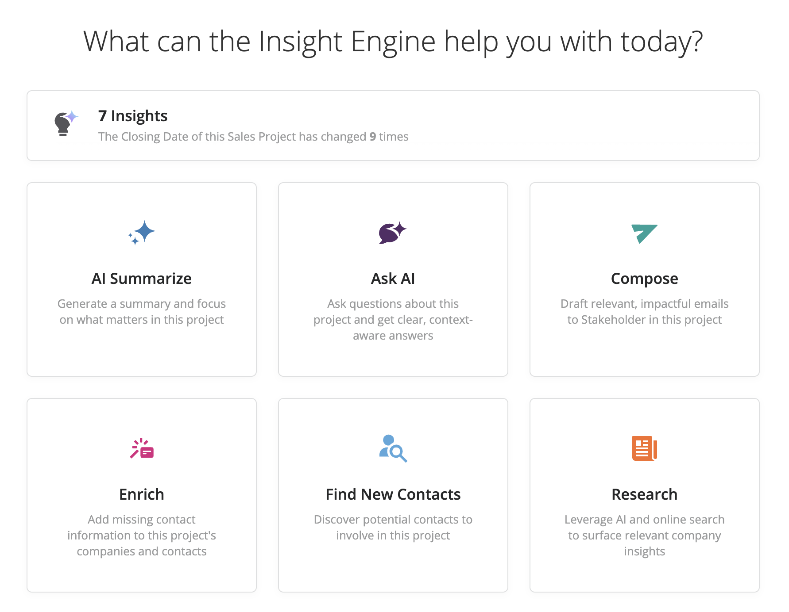
Task: Click the 'Draft relevant, impactful emails' description
Action: [x=644, y=312]
